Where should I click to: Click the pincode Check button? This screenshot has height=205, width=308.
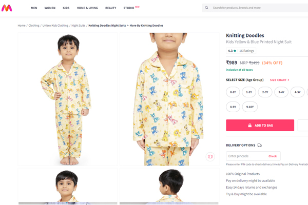[273, 156]
